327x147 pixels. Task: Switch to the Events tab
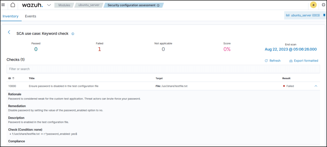click(x=30, y=16)
